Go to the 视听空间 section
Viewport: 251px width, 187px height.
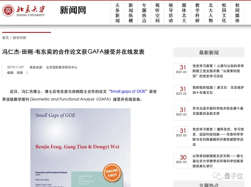pos(157,13)
